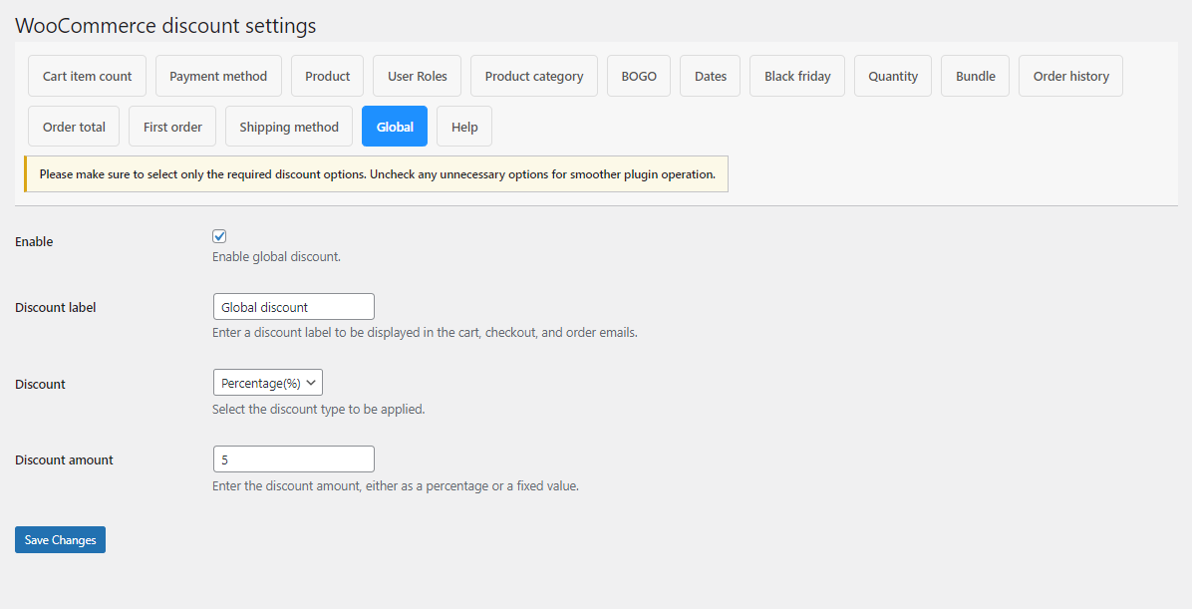This screenshot has height=609, width=1192.
Task: Select the First order tab
Action: [x=171, y=126]
